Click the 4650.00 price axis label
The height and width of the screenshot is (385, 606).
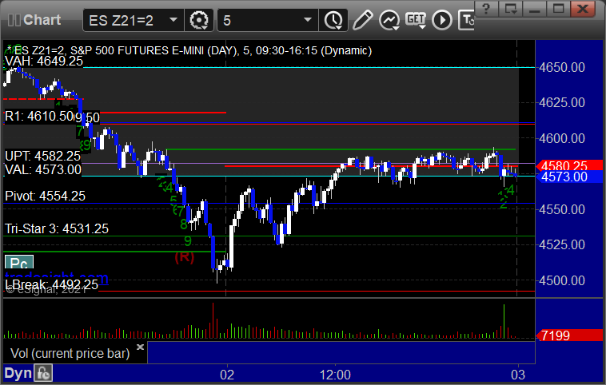(x=562, y=68)
